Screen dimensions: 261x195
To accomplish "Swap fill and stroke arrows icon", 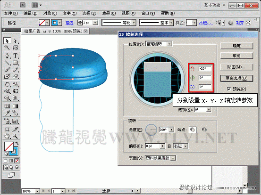I will tap(17, 143).
